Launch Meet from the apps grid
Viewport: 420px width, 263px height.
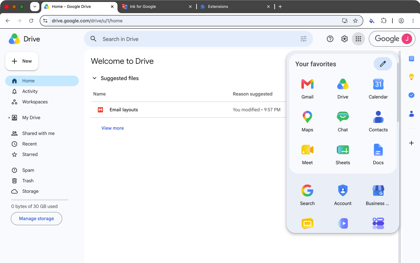307,155
